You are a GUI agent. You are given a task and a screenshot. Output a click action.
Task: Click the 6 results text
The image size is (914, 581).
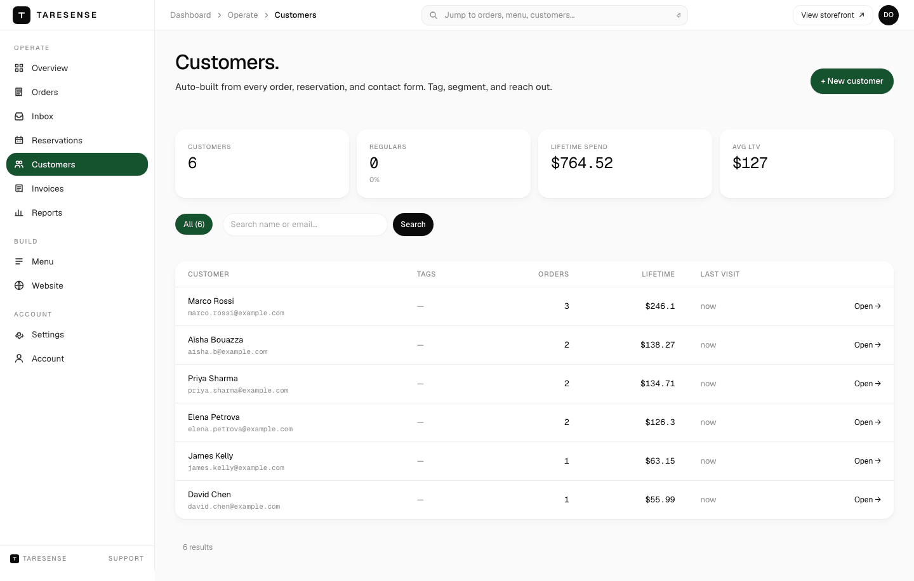(197, 547)
